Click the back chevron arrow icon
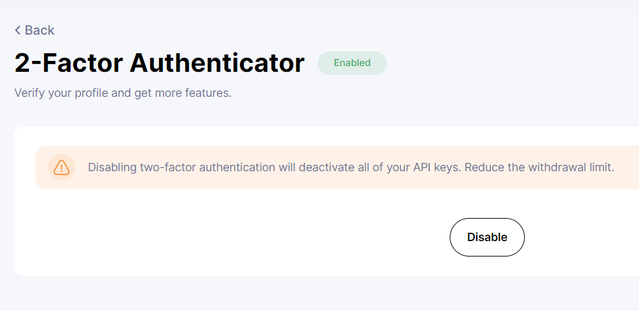Image resolution: width=639 pixels, height=311 pixels. pos(18,30)
